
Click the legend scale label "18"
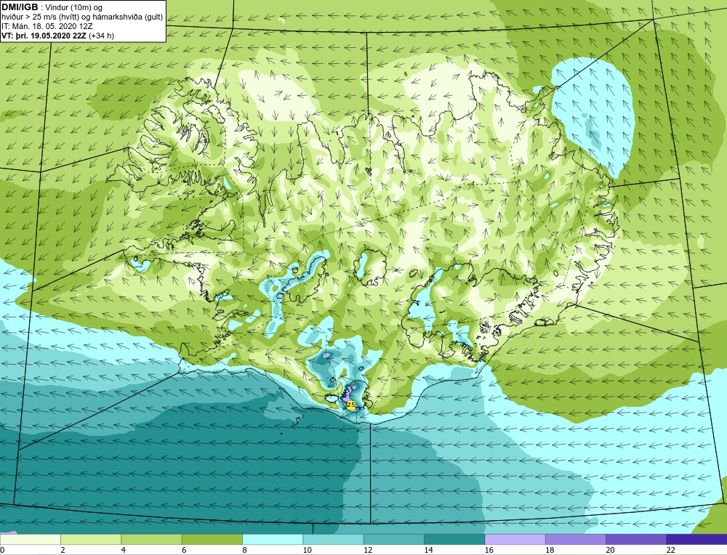(550, 550)
